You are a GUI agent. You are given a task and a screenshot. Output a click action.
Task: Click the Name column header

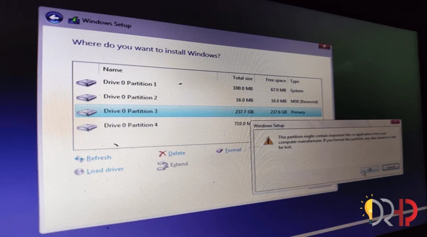(113, 70)
